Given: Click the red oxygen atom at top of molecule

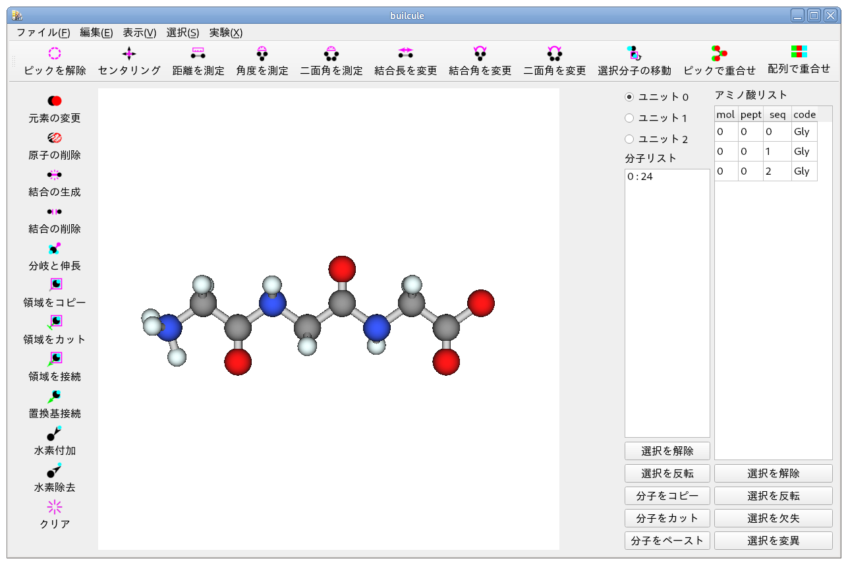Looking at the screenshot, I should tap(342, 268).
